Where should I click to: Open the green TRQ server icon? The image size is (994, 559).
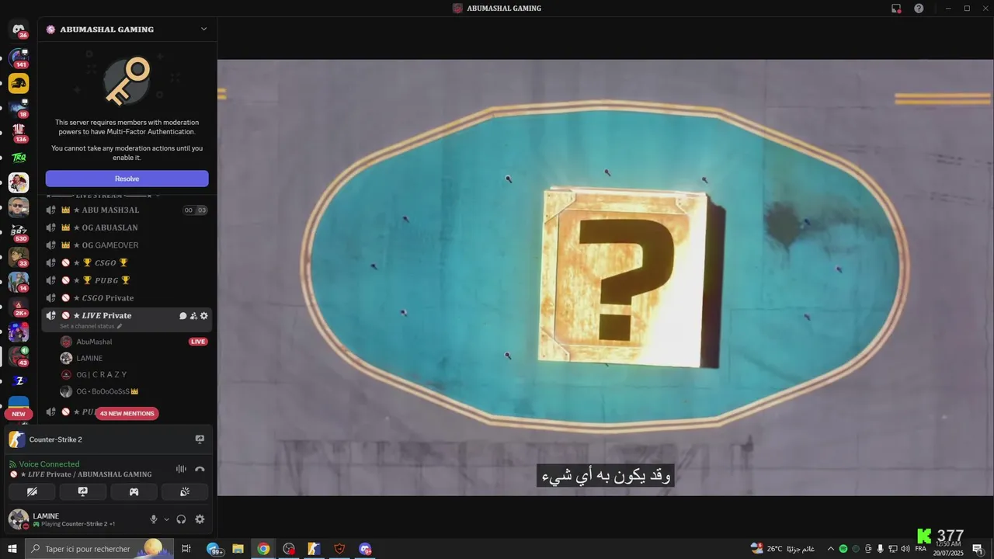[x=19, y=158]
